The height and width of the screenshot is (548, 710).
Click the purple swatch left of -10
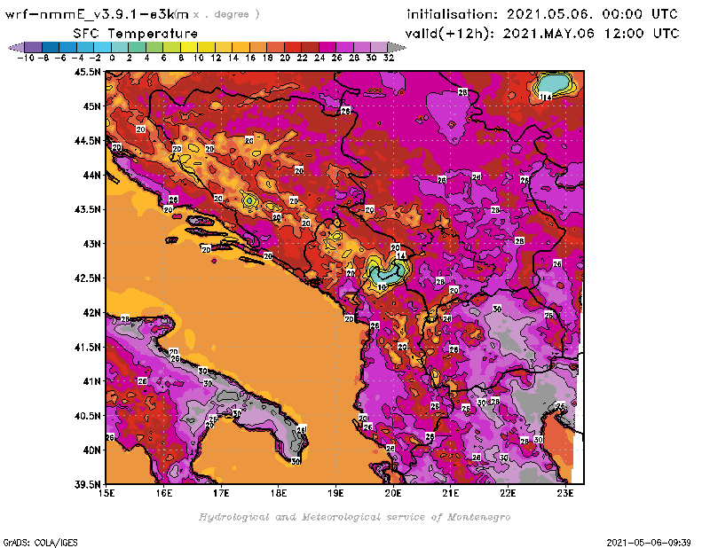click(x=31, y=46)
